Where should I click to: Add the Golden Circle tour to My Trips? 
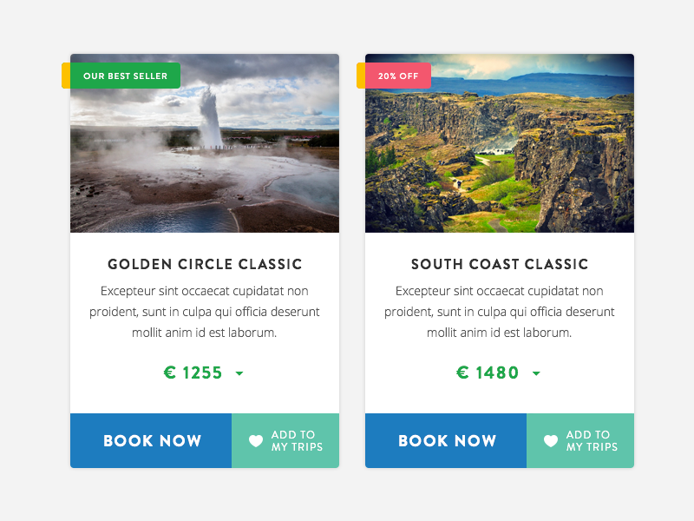point(285,440)
